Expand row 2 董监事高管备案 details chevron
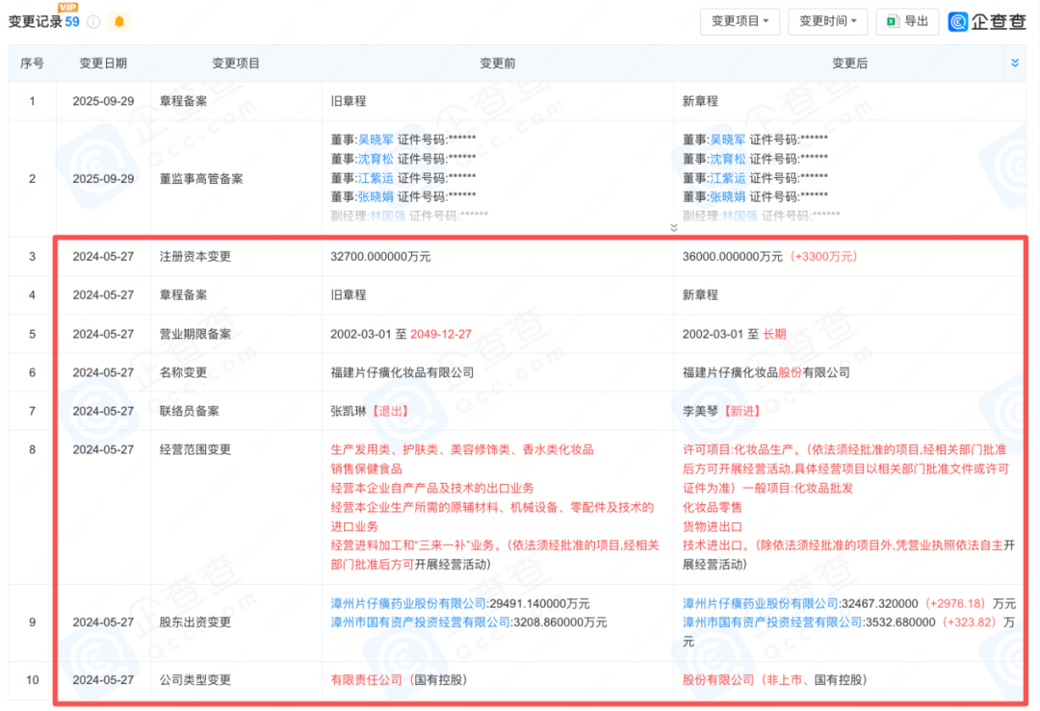 pyautogui.click(x=673, y=228)
